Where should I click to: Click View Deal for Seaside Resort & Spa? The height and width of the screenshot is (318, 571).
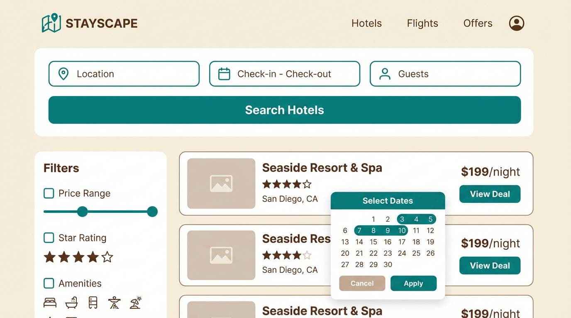point(490,194)
